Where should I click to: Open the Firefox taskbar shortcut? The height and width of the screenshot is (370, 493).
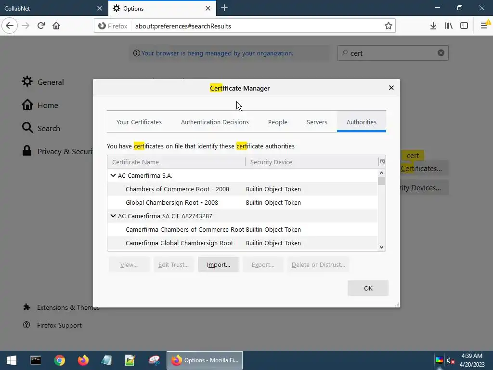click(x=83, y=360)
